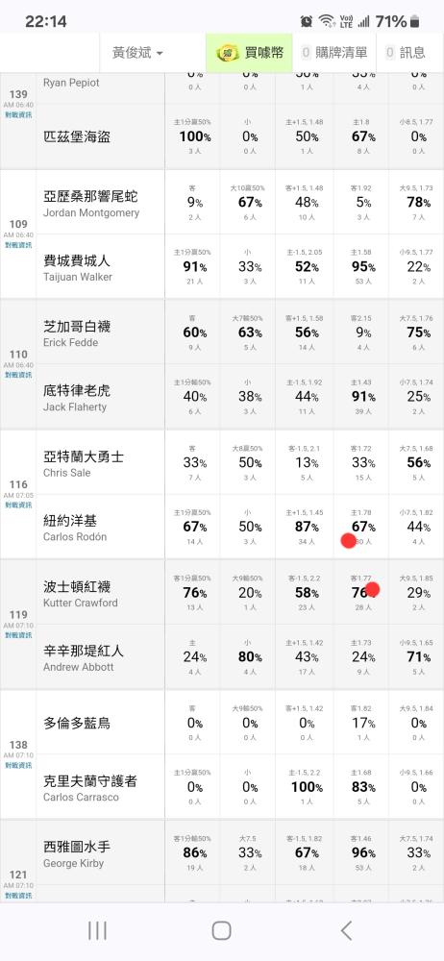Viewport: 444px width, 961px height.
Task: Tap the Android back navigation icon
Action: pyautogui.click(x=346, y=930)
